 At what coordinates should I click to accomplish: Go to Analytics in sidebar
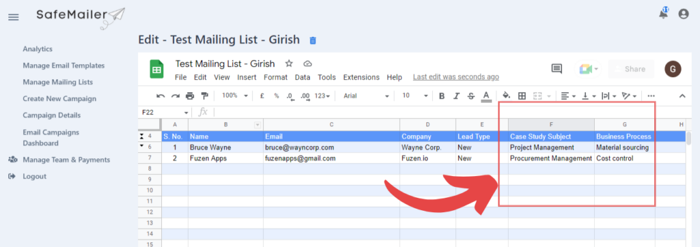[x=38, y=49]
